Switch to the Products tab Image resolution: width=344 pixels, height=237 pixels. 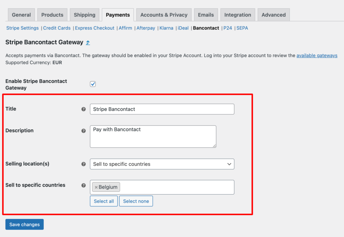click(52, 15)
